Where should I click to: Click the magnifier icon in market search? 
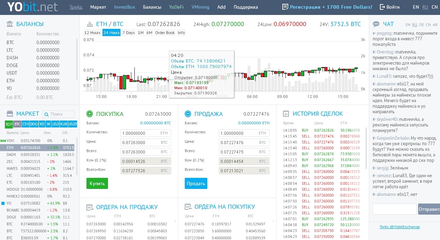(47, 114)
